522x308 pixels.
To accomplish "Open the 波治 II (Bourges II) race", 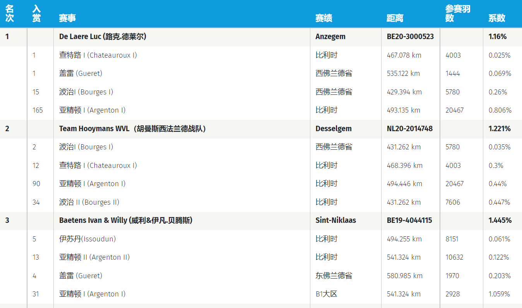I will pyautogui.click(x=89, y=202).
